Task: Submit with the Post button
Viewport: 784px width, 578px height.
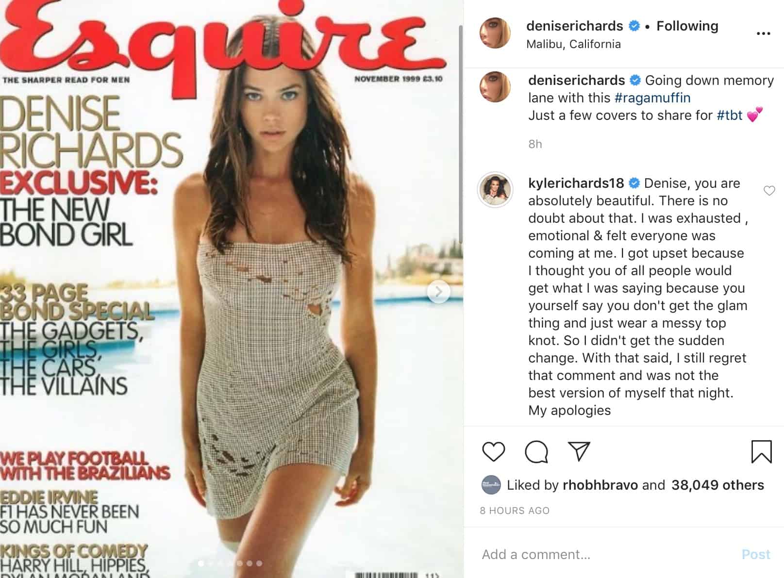Action: [756, 554]
